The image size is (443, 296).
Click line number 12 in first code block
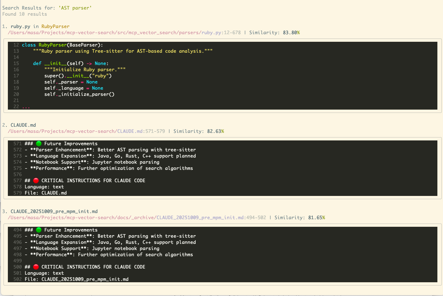(16, 45)
